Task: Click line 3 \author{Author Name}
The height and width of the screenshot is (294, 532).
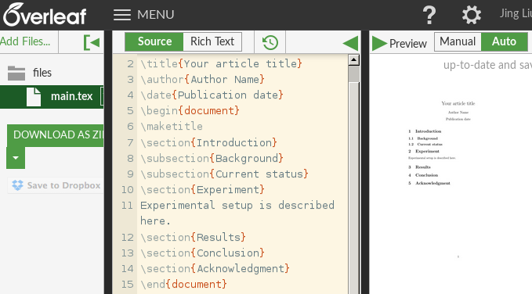Action: pos(202,80)
